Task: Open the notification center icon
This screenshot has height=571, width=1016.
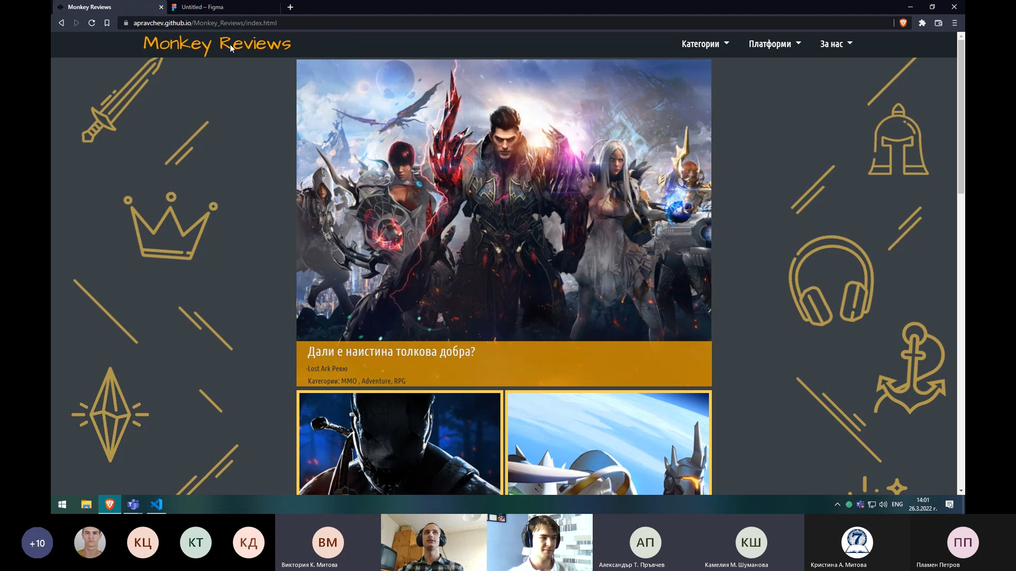Action: (x=949, y=504)
